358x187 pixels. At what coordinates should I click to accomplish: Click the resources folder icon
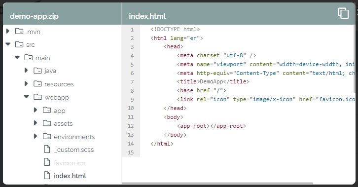[x=37, y=84]
